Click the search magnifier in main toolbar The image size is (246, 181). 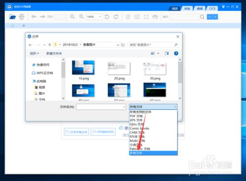(x=202, y=17)
